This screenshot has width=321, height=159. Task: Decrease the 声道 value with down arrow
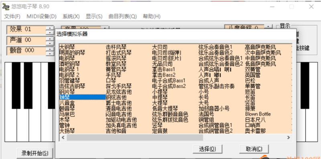click(x=50, y=43)
